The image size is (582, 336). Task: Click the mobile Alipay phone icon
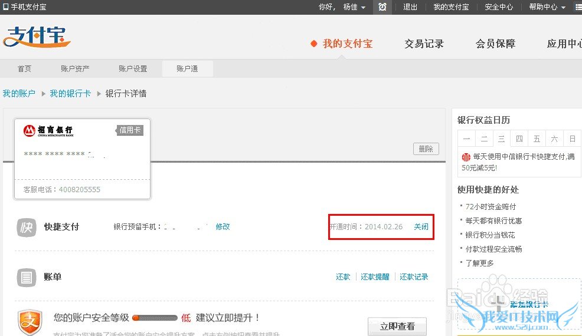[5, 6]
